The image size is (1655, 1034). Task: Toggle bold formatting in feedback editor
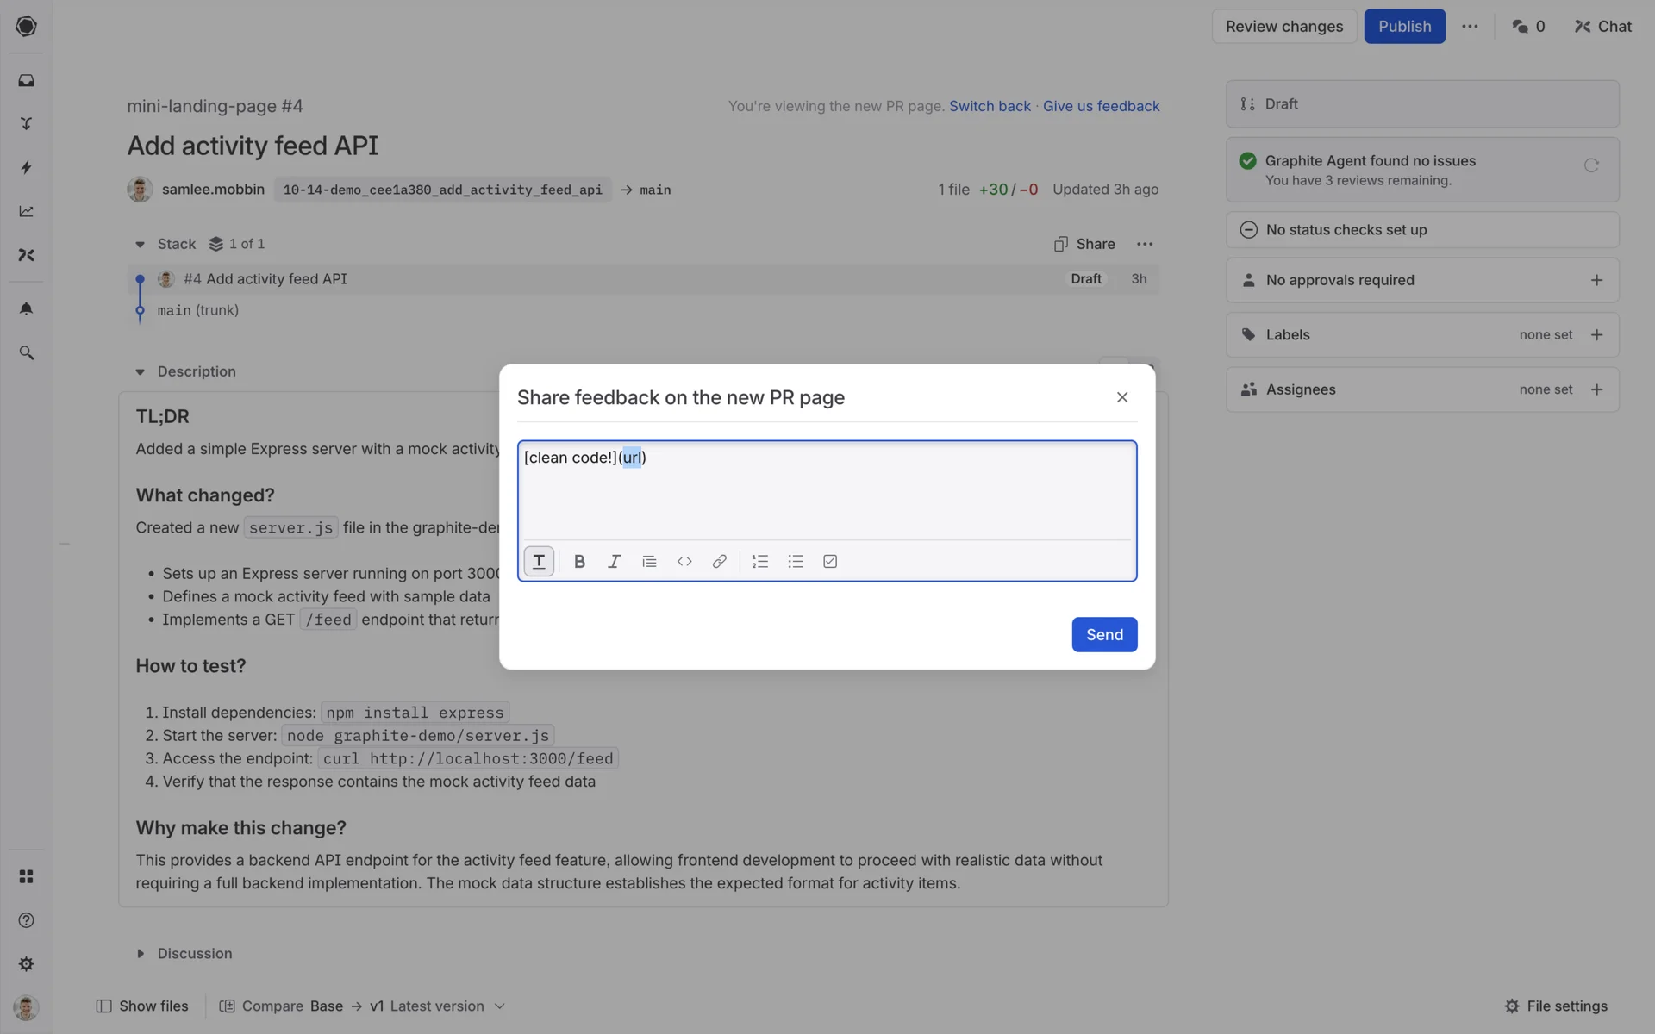[x=579, y=562]
